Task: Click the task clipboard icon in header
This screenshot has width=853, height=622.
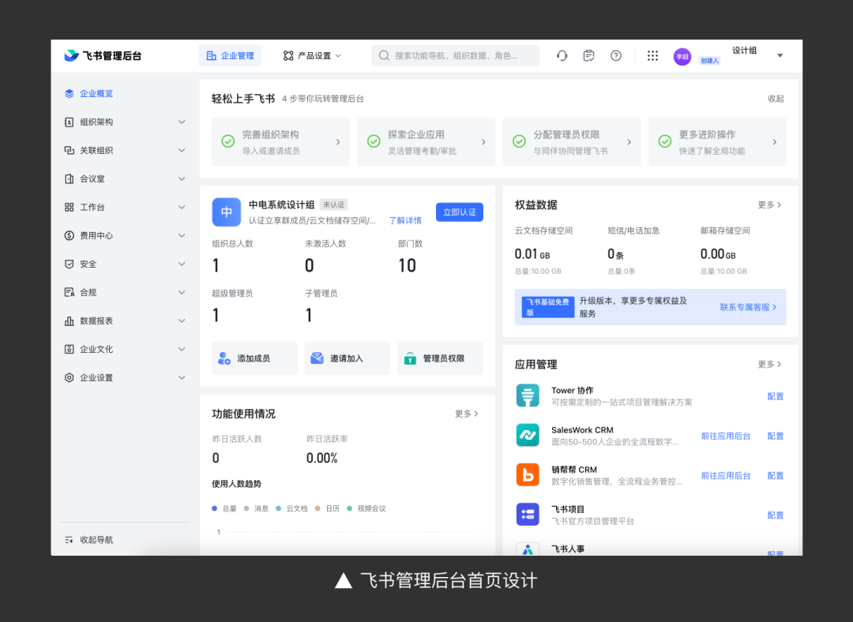Action: coord(588,56)
